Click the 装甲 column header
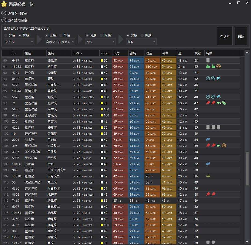 tap(169, 53)
